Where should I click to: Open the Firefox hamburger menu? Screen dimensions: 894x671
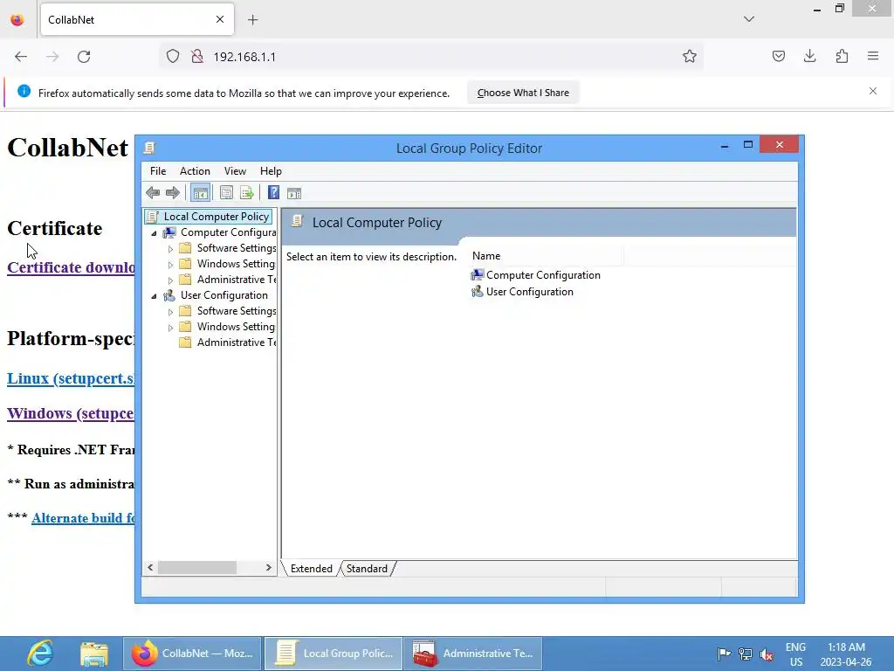pos(873,57)
